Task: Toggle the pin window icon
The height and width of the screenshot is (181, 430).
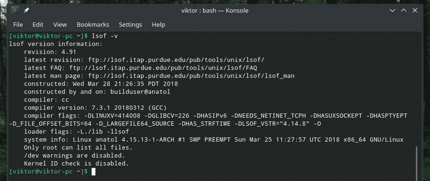Action: pos(26,11)
